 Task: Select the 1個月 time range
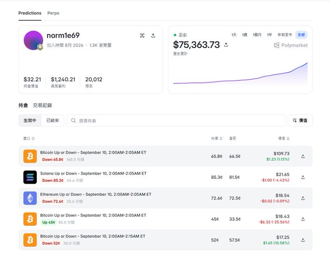pos(257,35)
